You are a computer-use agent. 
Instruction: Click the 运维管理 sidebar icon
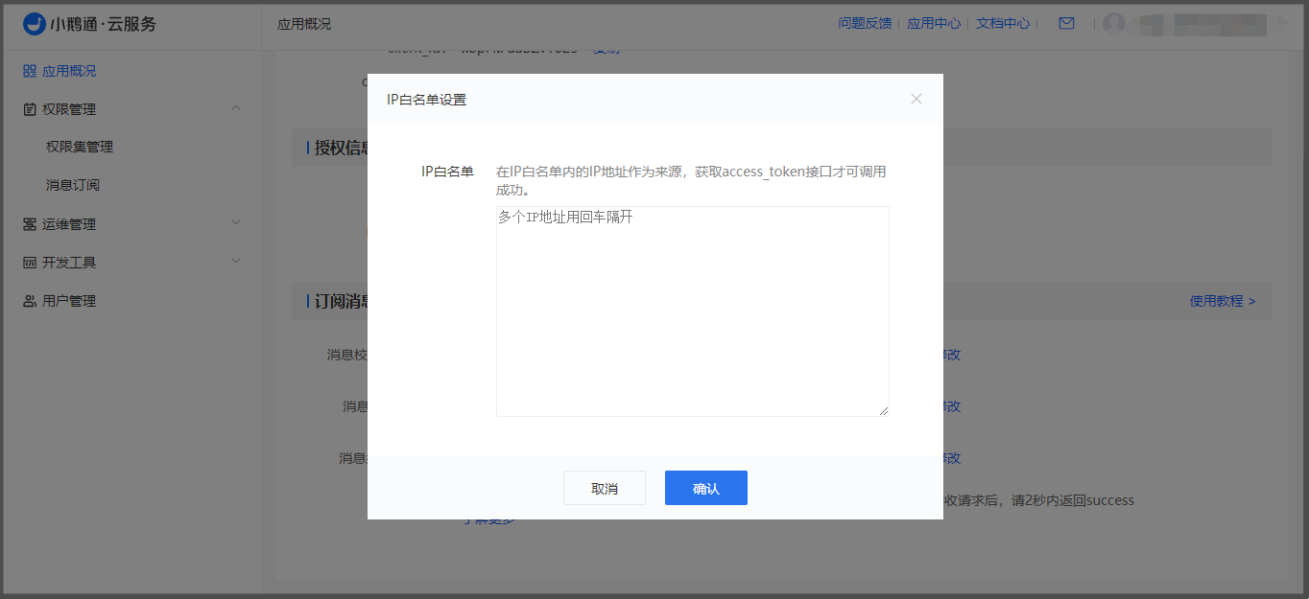click(x=30, y=224)
